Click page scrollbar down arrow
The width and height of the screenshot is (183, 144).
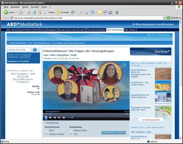pyautogui.click(x=180, y=138)
